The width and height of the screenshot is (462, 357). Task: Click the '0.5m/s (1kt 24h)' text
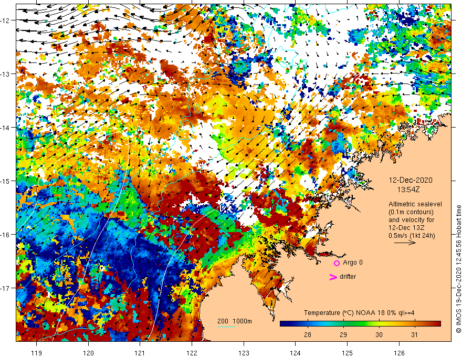pos(412,235)
